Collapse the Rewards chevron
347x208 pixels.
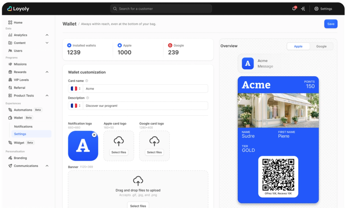[x=47, y=72]
